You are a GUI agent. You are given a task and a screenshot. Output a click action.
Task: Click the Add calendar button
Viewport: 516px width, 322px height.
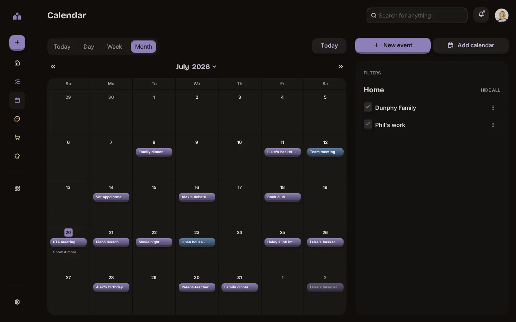[471, 45]
